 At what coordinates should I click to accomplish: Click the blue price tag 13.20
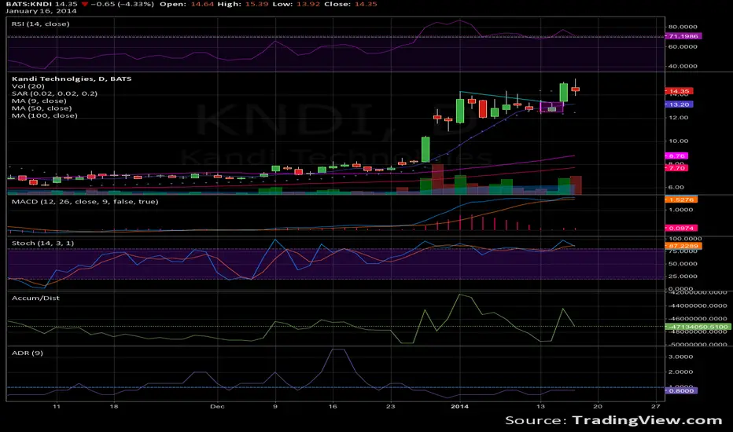679,104
